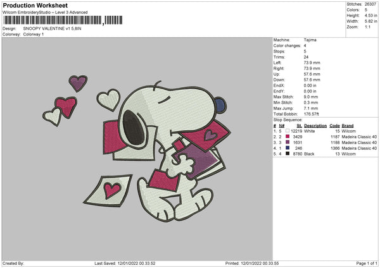The height and width of the screenshot is (268, 380).
Task: Click the 'Colorway 1' value
Action: (x=34, y=34)
